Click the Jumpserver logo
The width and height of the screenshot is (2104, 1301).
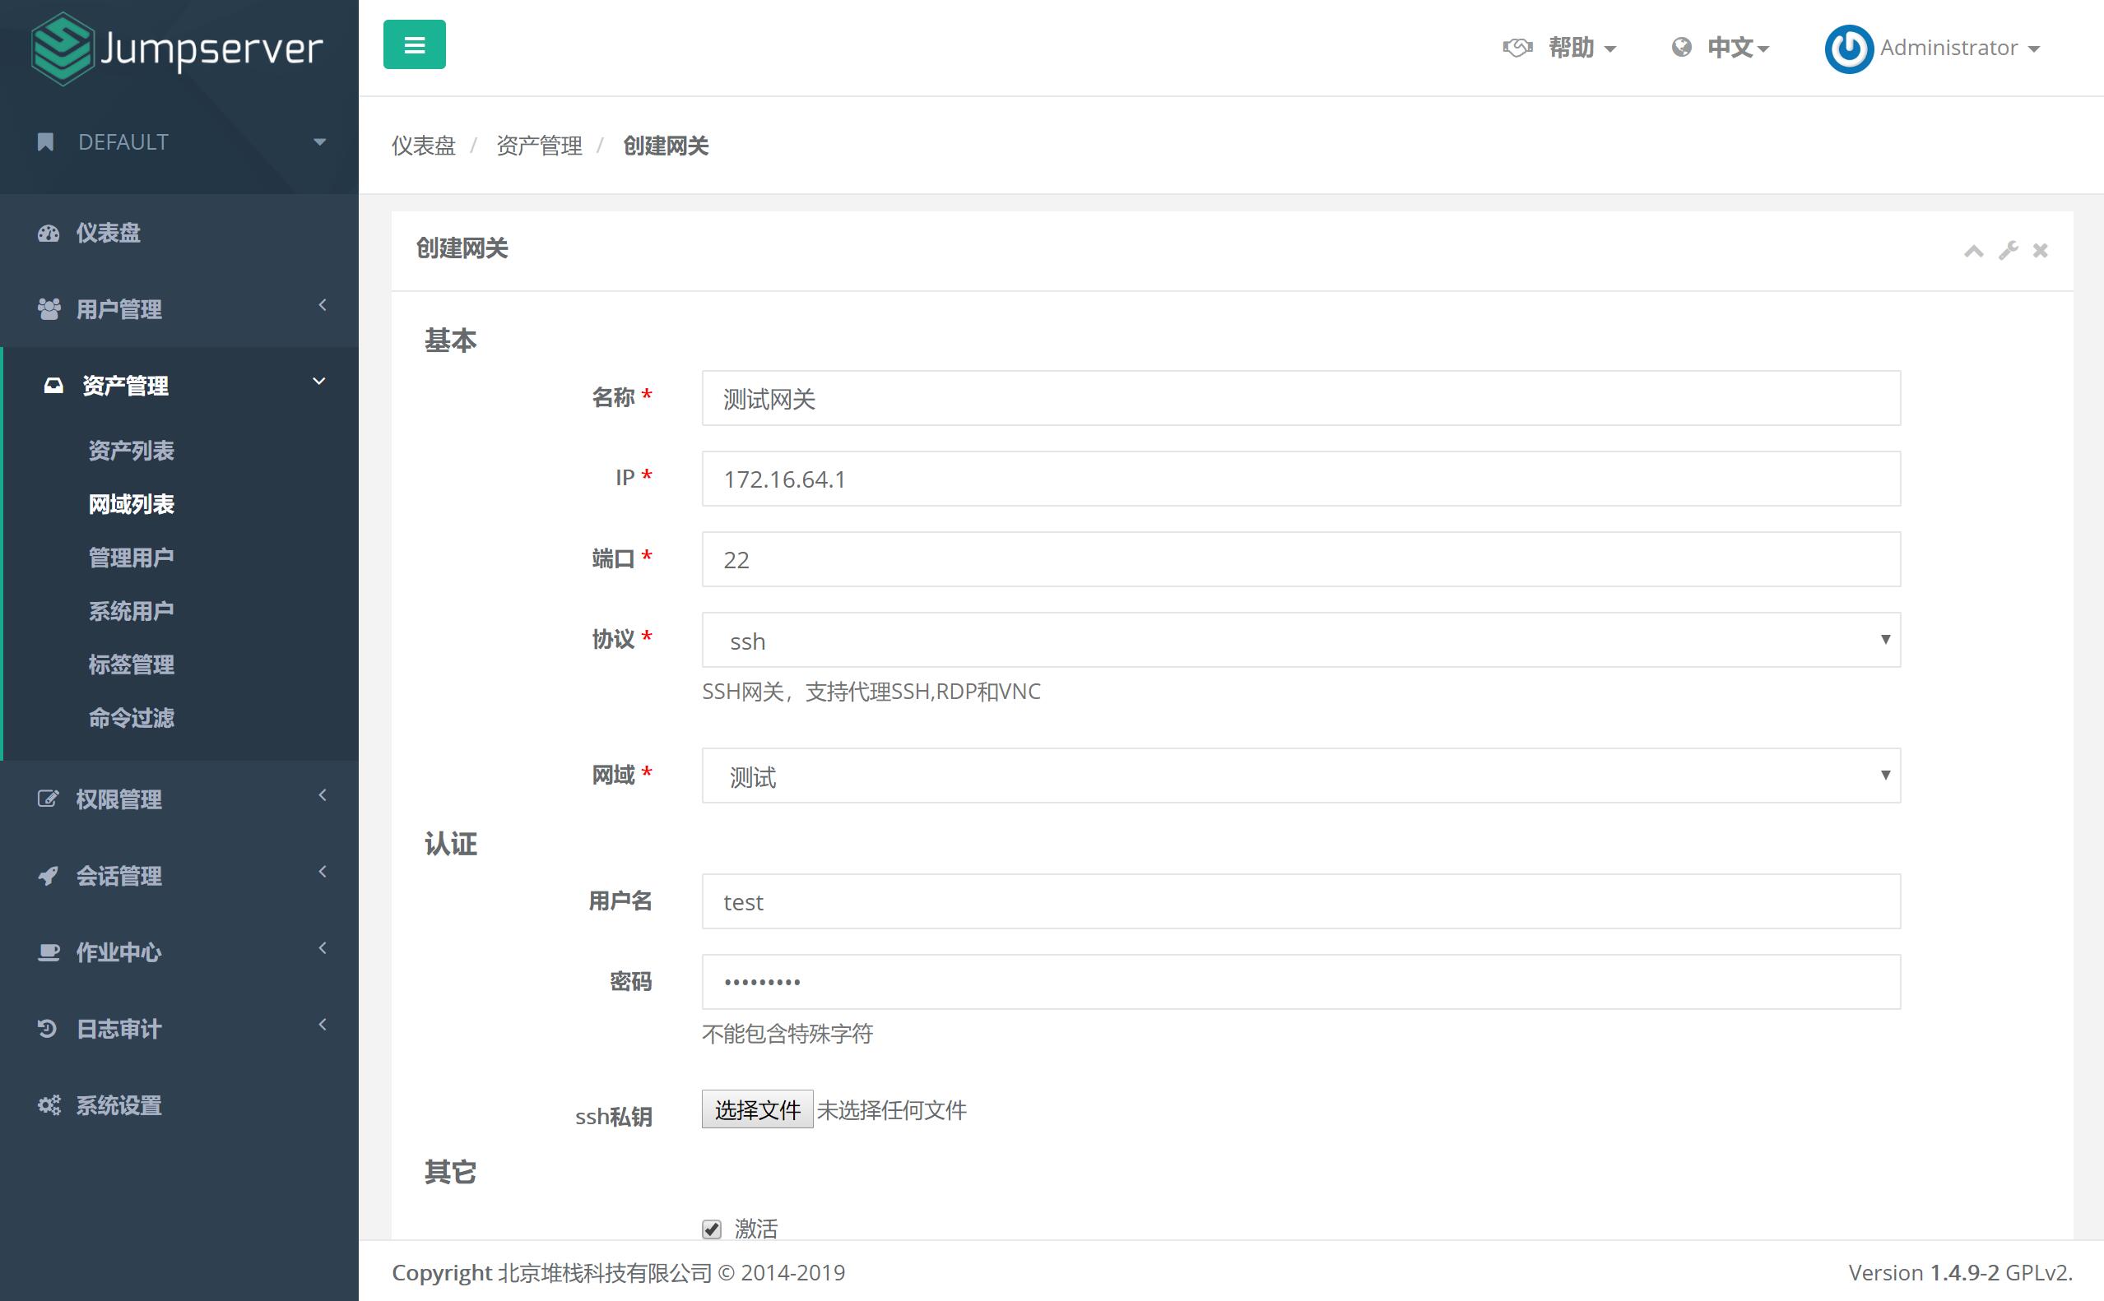coord(176,49)
